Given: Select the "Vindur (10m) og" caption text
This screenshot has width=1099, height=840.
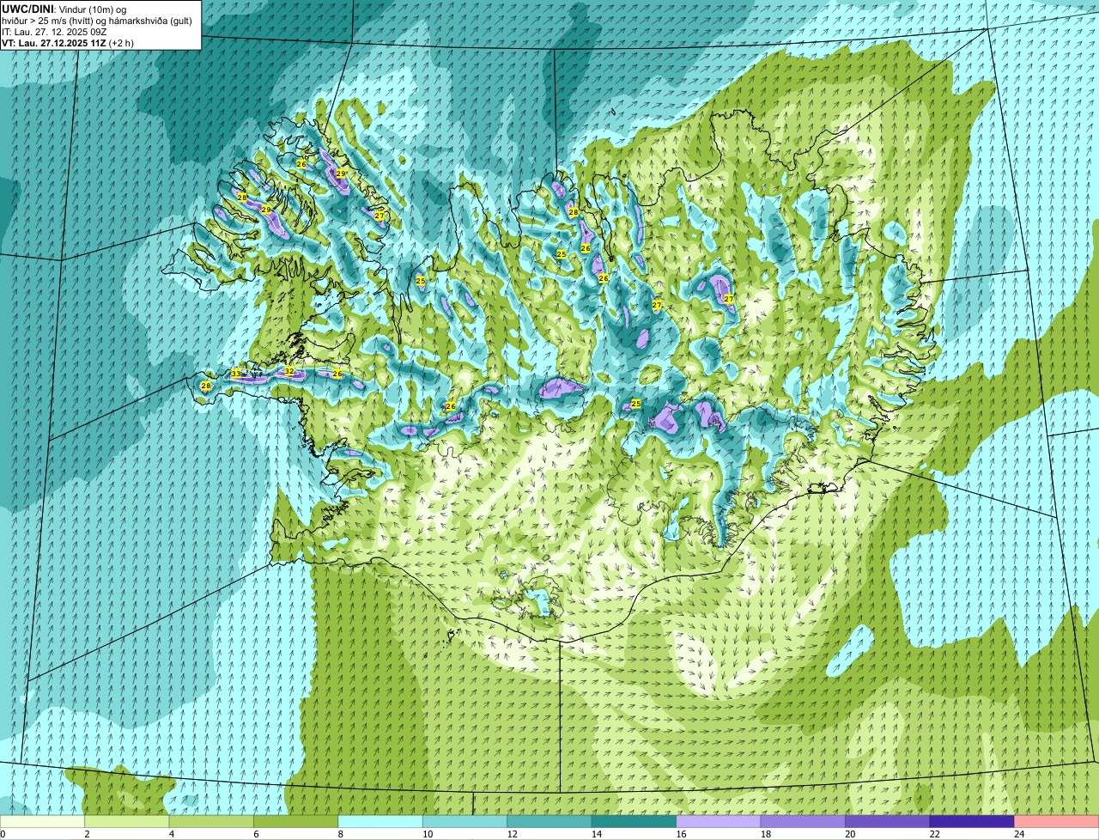Looking at the screenshot, I should coord(92,9).
